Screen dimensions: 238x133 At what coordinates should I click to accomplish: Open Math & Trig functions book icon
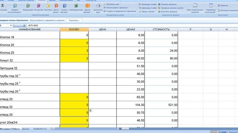tap(76, 6)
